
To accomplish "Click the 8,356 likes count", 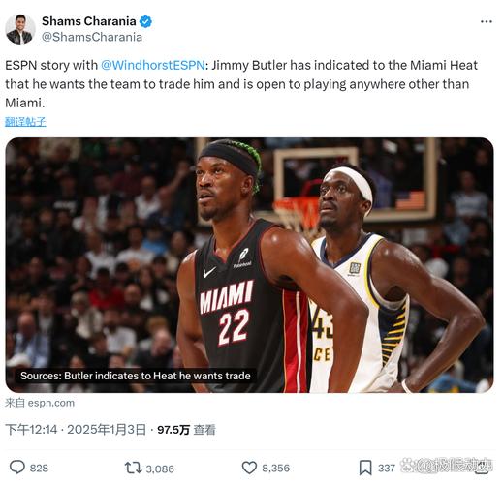I will [275, 469].
